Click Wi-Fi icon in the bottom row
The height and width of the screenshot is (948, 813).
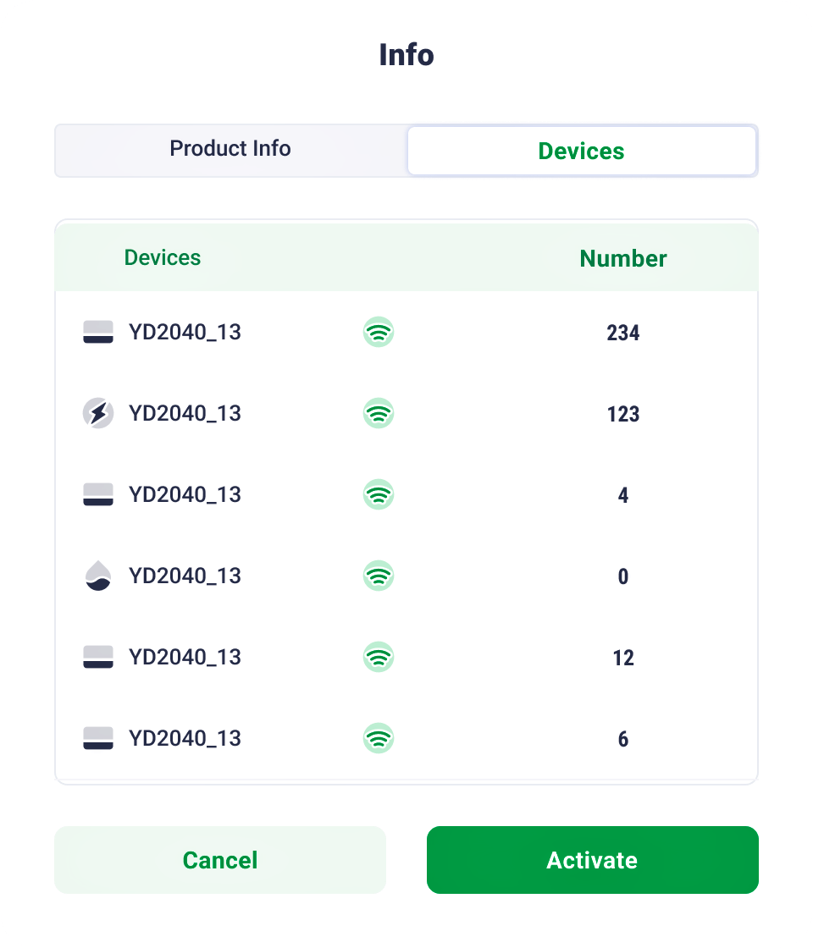click(x=379, y=739)
